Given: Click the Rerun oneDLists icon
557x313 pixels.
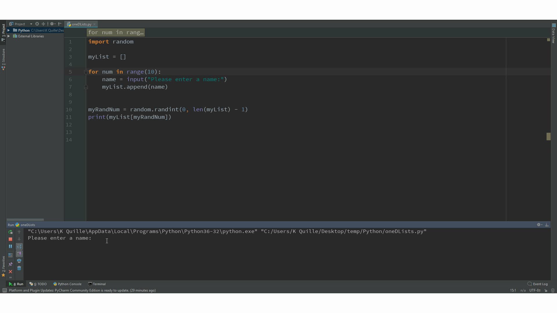Looking at the screenshot, I should coord(10,232).
